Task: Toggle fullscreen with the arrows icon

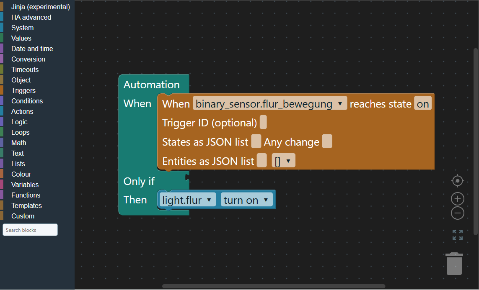Action: [x=457, y=235]
